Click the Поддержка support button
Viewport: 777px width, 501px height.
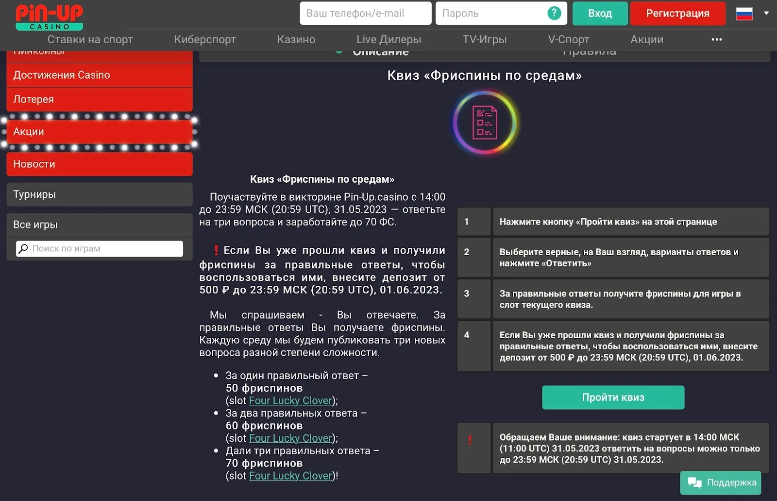coord(721,483)
